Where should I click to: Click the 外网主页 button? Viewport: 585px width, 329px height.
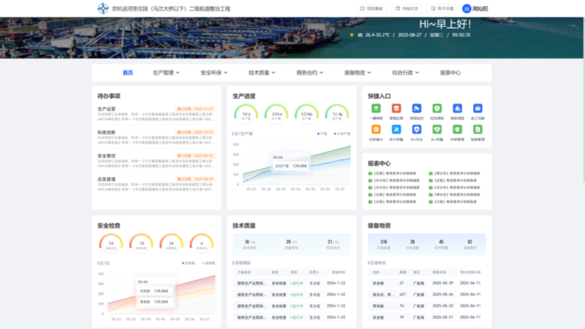point(407,9)
